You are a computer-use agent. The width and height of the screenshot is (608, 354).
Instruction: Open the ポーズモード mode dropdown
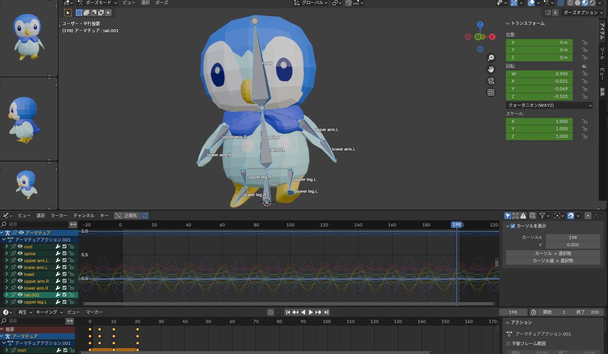97,3
